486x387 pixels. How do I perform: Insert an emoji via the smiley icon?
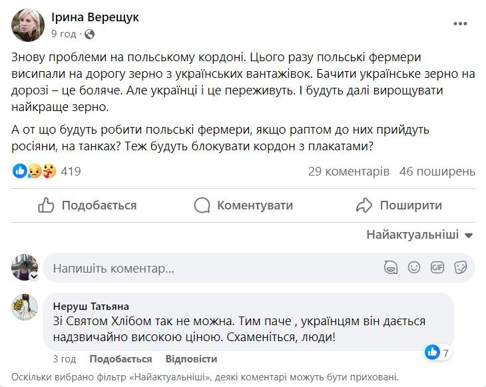pyautogui.click(x=414, y=268)
